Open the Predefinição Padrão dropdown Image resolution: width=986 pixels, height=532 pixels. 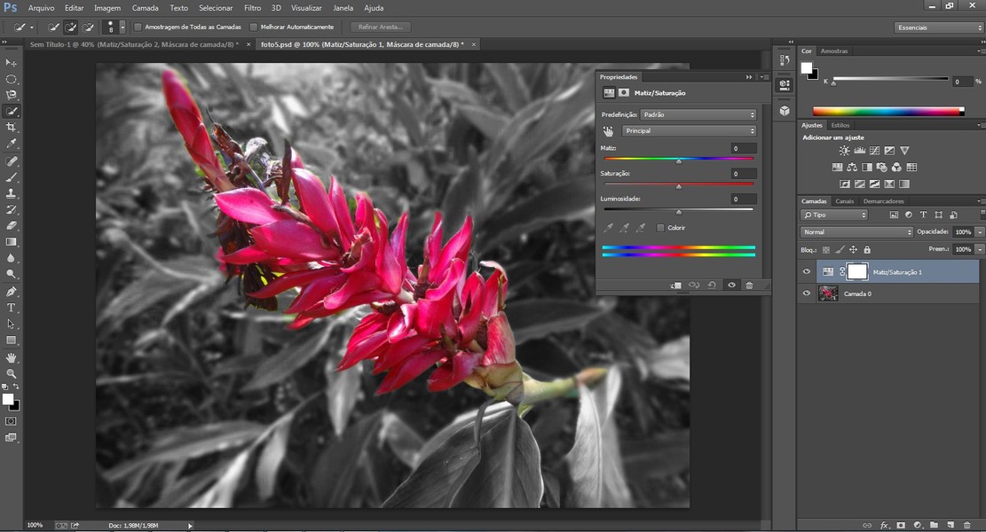pyautogui.click(x=698, y=114)
